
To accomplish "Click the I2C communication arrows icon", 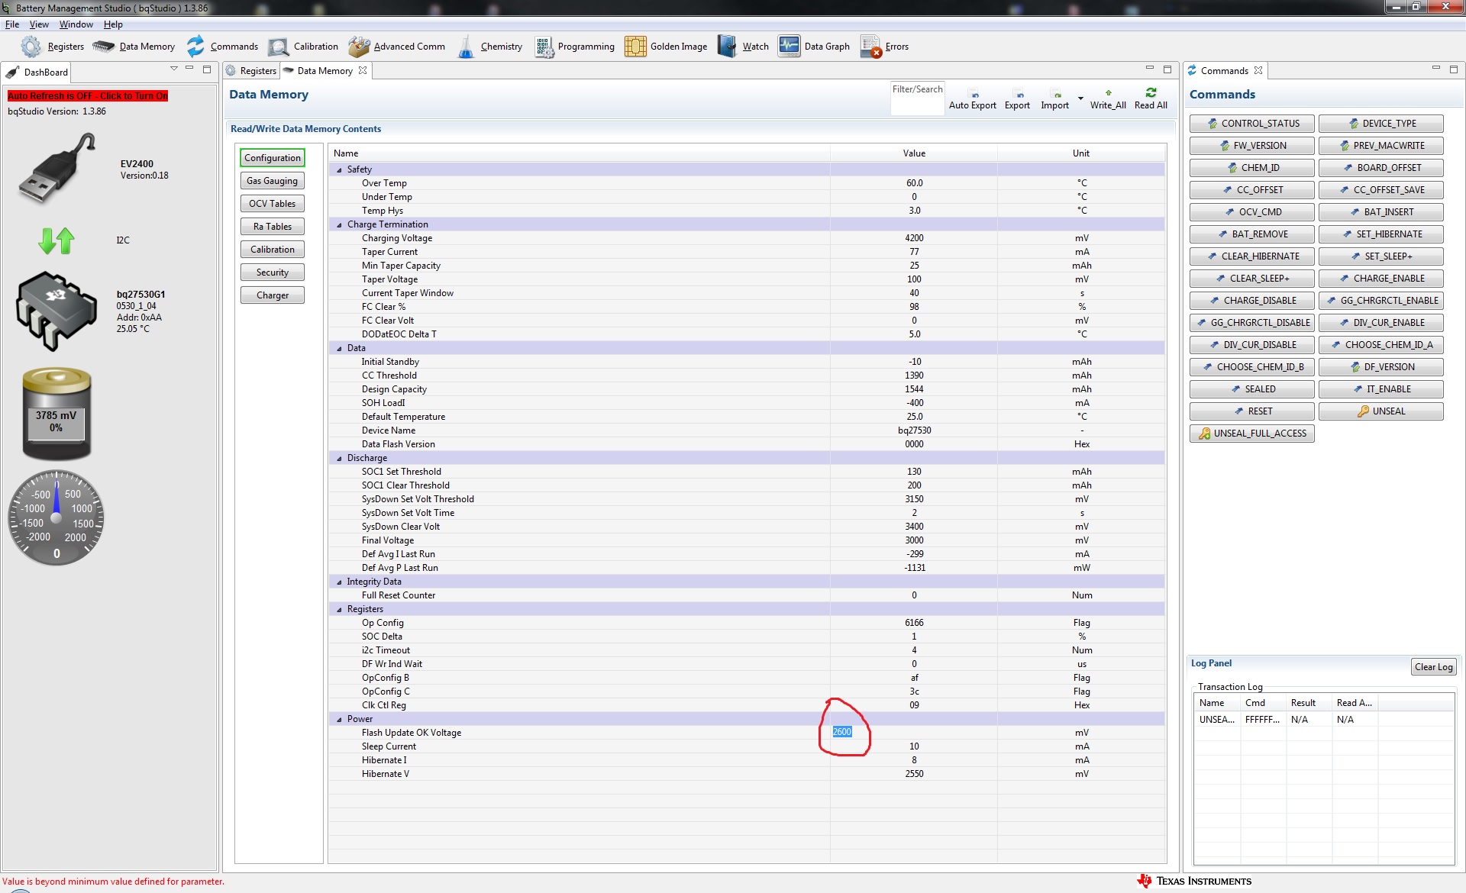I will coord(57,240).
